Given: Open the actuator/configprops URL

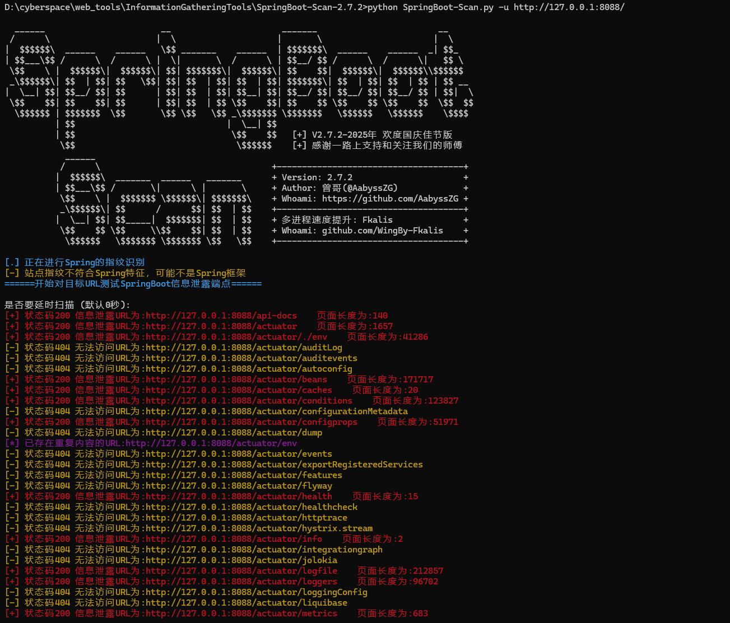Looking at the screenshot, I should [x=251, y=422].
